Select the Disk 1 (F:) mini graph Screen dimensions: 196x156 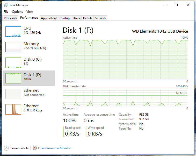pyautogui.click(x=13, y=78)
